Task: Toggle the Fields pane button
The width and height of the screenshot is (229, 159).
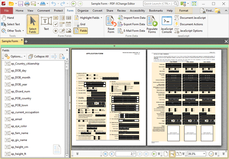Action: point(80,31)
